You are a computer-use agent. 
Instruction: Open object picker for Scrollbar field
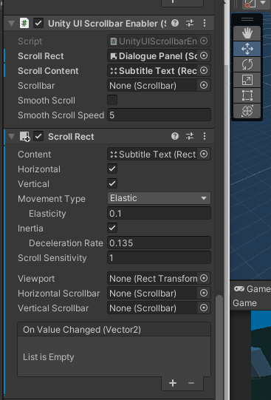point(204,86)
